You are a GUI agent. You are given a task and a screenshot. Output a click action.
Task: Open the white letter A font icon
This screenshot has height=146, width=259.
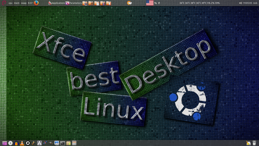(39, 143)
